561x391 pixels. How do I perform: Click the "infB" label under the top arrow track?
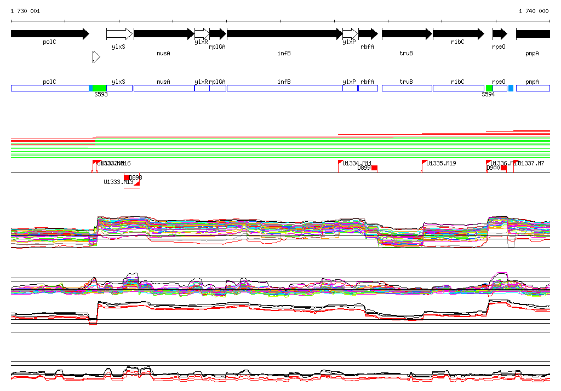[284, 53]
